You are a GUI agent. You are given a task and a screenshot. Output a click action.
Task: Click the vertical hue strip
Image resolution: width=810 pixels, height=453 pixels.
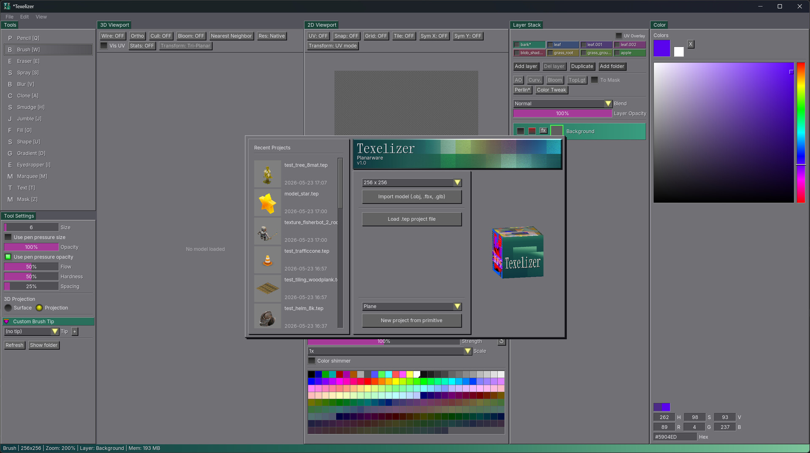801,132
